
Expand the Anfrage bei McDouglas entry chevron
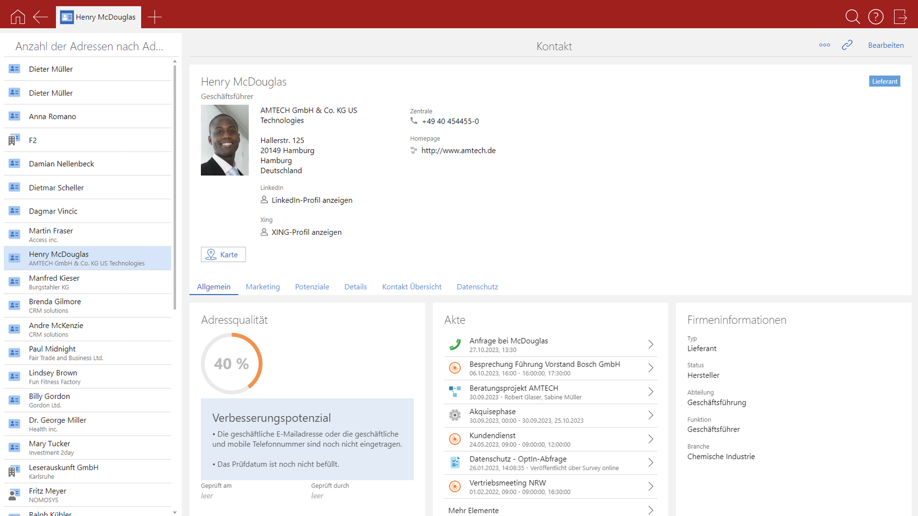[x=651, y=344]
